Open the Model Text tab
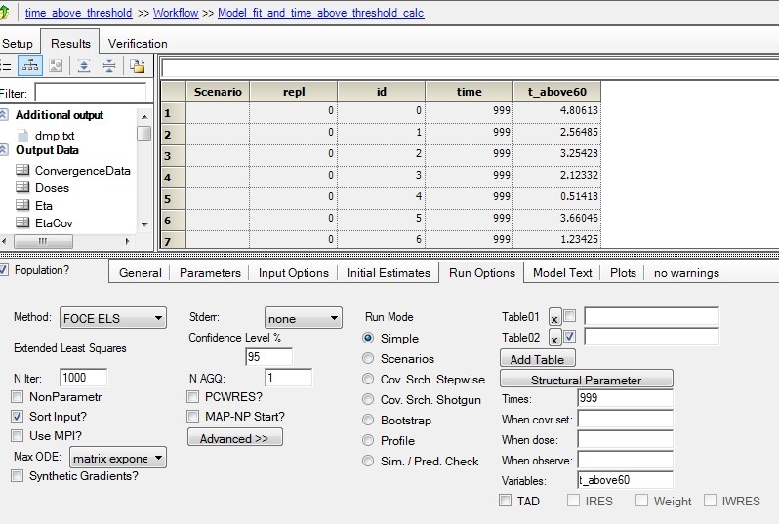 click(562, 273)
